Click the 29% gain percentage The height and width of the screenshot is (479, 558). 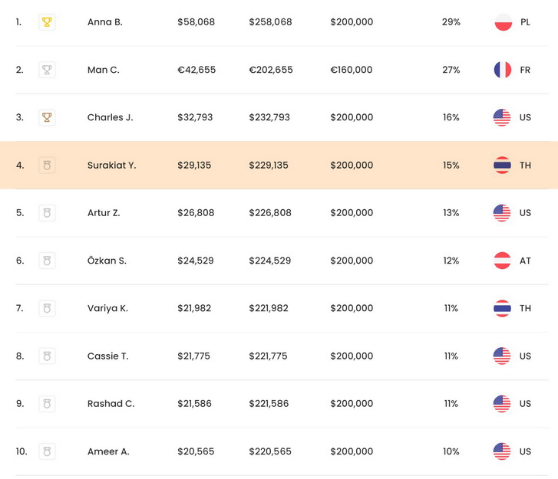(x=451, y=22)
